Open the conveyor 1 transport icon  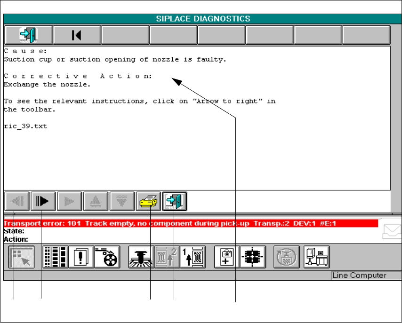pos(193,257)
